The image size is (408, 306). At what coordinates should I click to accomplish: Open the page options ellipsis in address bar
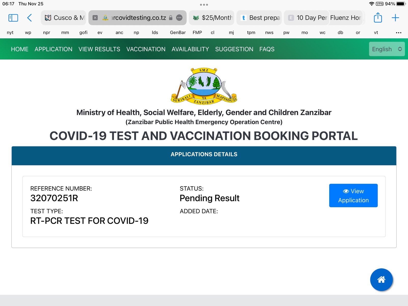tap(179, 18)
